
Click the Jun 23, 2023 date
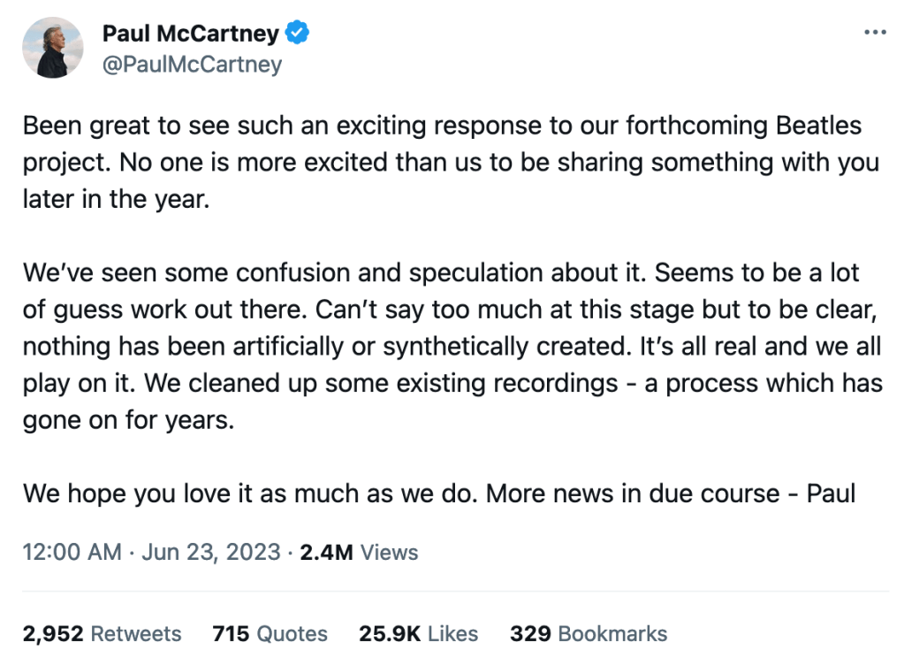coord(209,553)
